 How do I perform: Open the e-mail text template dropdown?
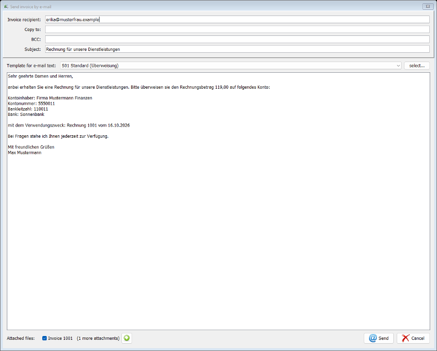[x=231, y=65]
